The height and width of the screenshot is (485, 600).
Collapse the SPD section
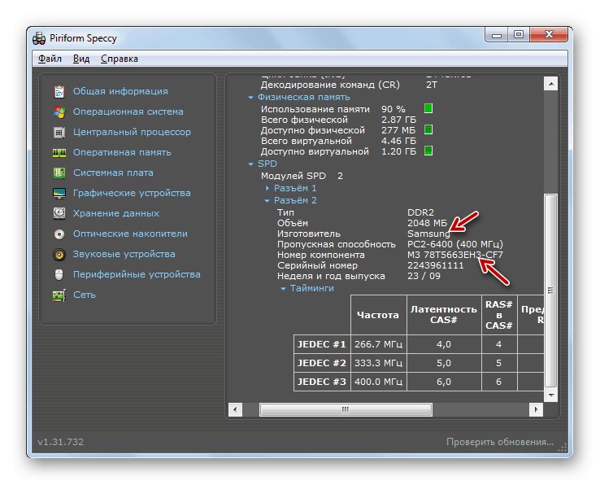point(250,164)
